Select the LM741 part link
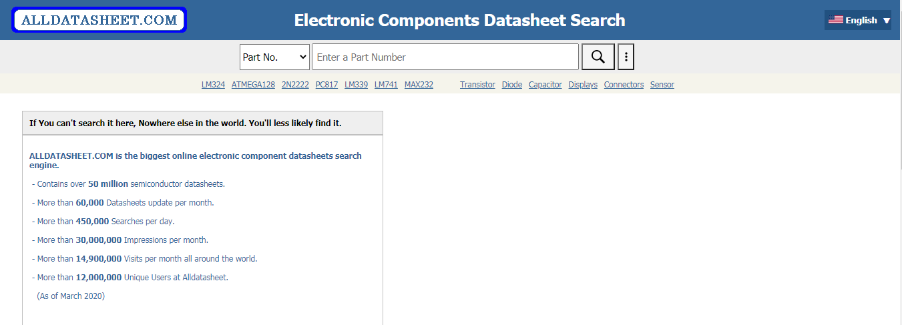Viewport: 902px width, 325px height. (386, 85)
